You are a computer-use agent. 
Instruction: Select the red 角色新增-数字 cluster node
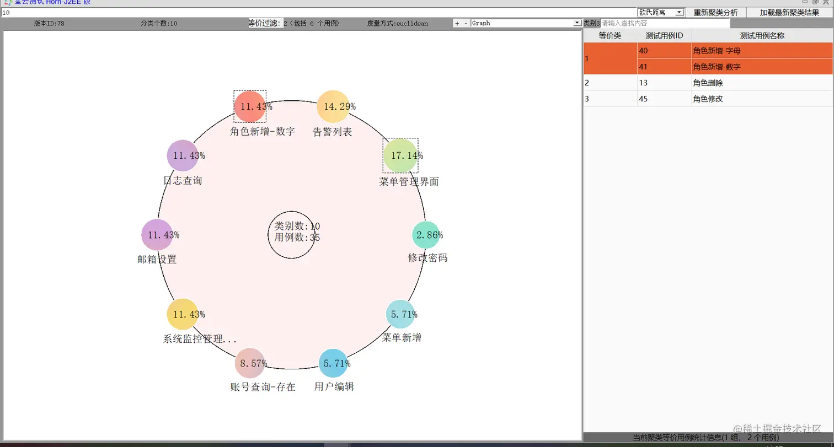click(x=249, y=105)
